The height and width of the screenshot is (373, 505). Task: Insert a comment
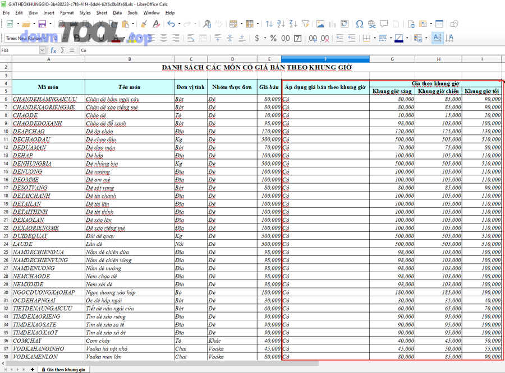coord(384,24)
